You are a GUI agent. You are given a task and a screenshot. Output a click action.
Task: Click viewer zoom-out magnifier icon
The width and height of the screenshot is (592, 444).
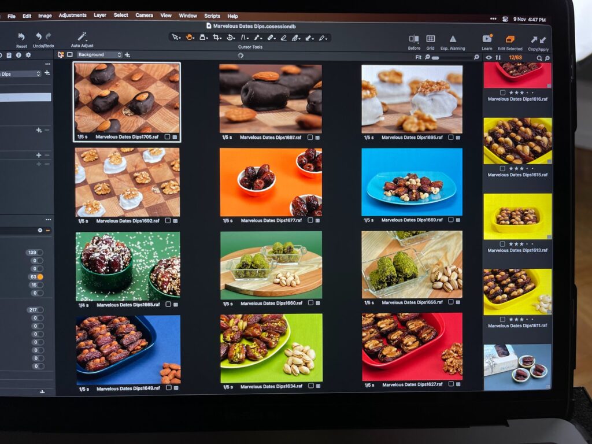click(427, 57)
